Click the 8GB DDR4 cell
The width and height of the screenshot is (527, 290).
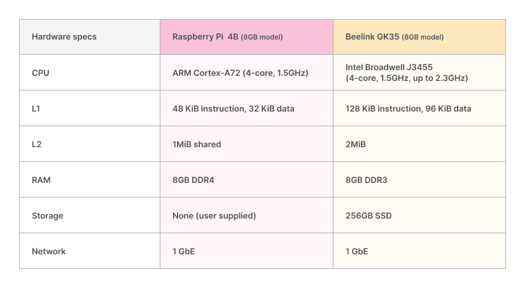tap(193, 180)
